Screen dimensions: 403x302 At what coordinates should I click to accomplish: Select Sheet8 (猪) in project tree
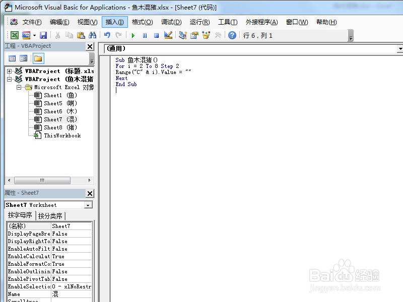56,127
